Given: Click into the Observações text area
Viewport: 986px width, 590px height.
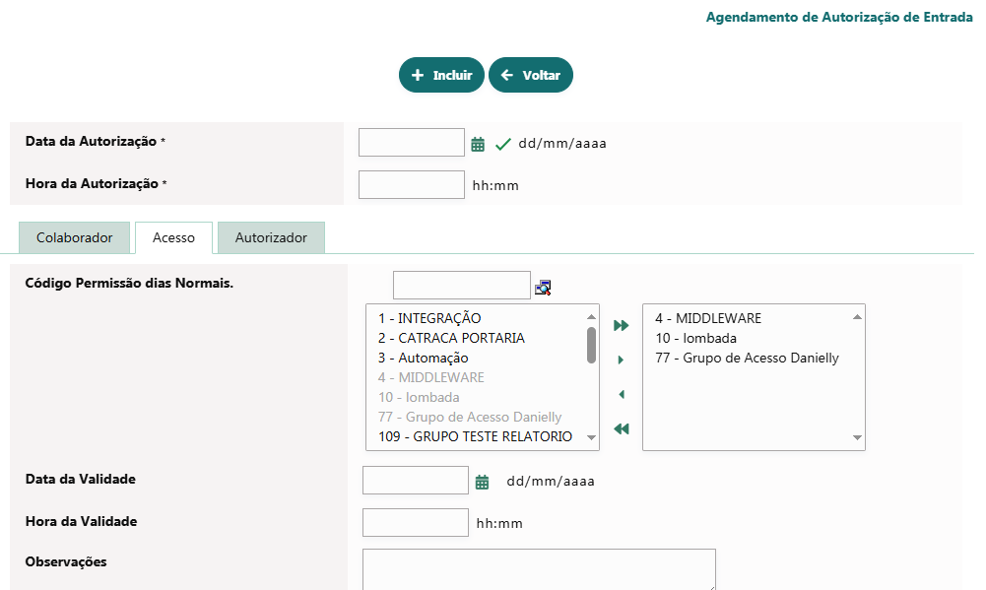Looking at the screenshot, I should (539, 569).
